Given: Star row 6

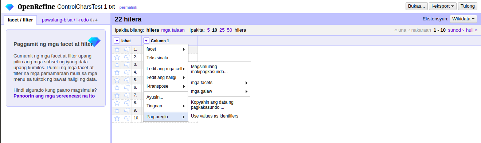Looking at the screenshot, I should tap(117, 88).
